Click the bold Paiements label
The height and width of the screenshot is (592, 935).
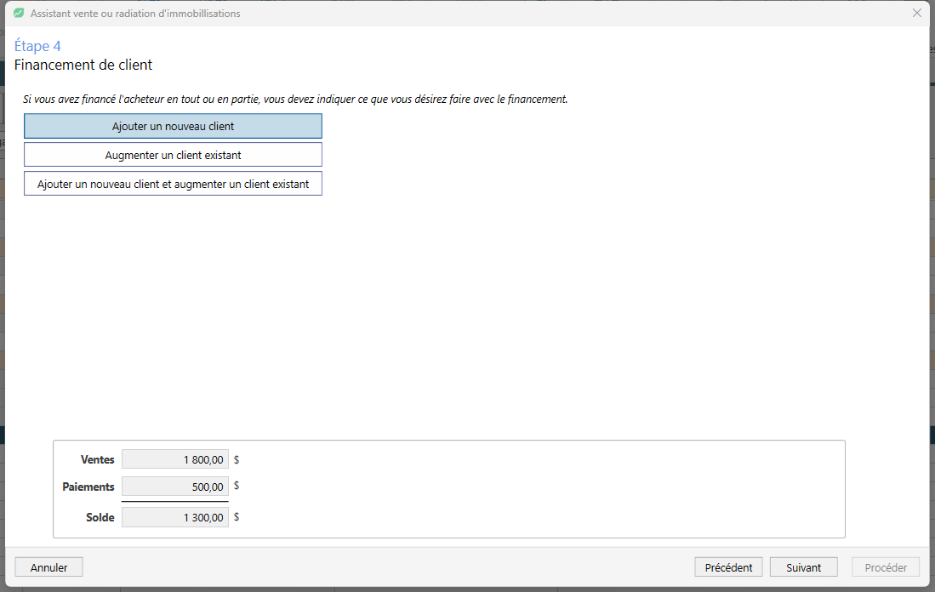pos(88,487)
